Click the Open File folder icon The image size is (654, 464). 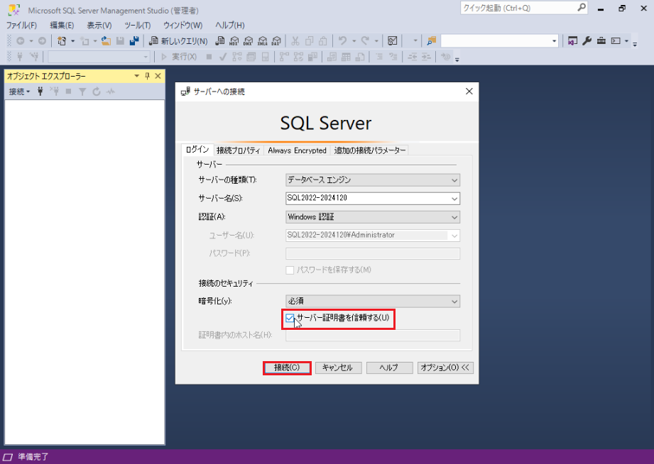click(x=106, y=41)
